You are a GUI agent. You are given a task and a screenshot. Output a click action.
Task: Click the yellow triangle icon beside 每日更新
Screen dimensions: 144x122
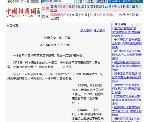click(132, 24)
